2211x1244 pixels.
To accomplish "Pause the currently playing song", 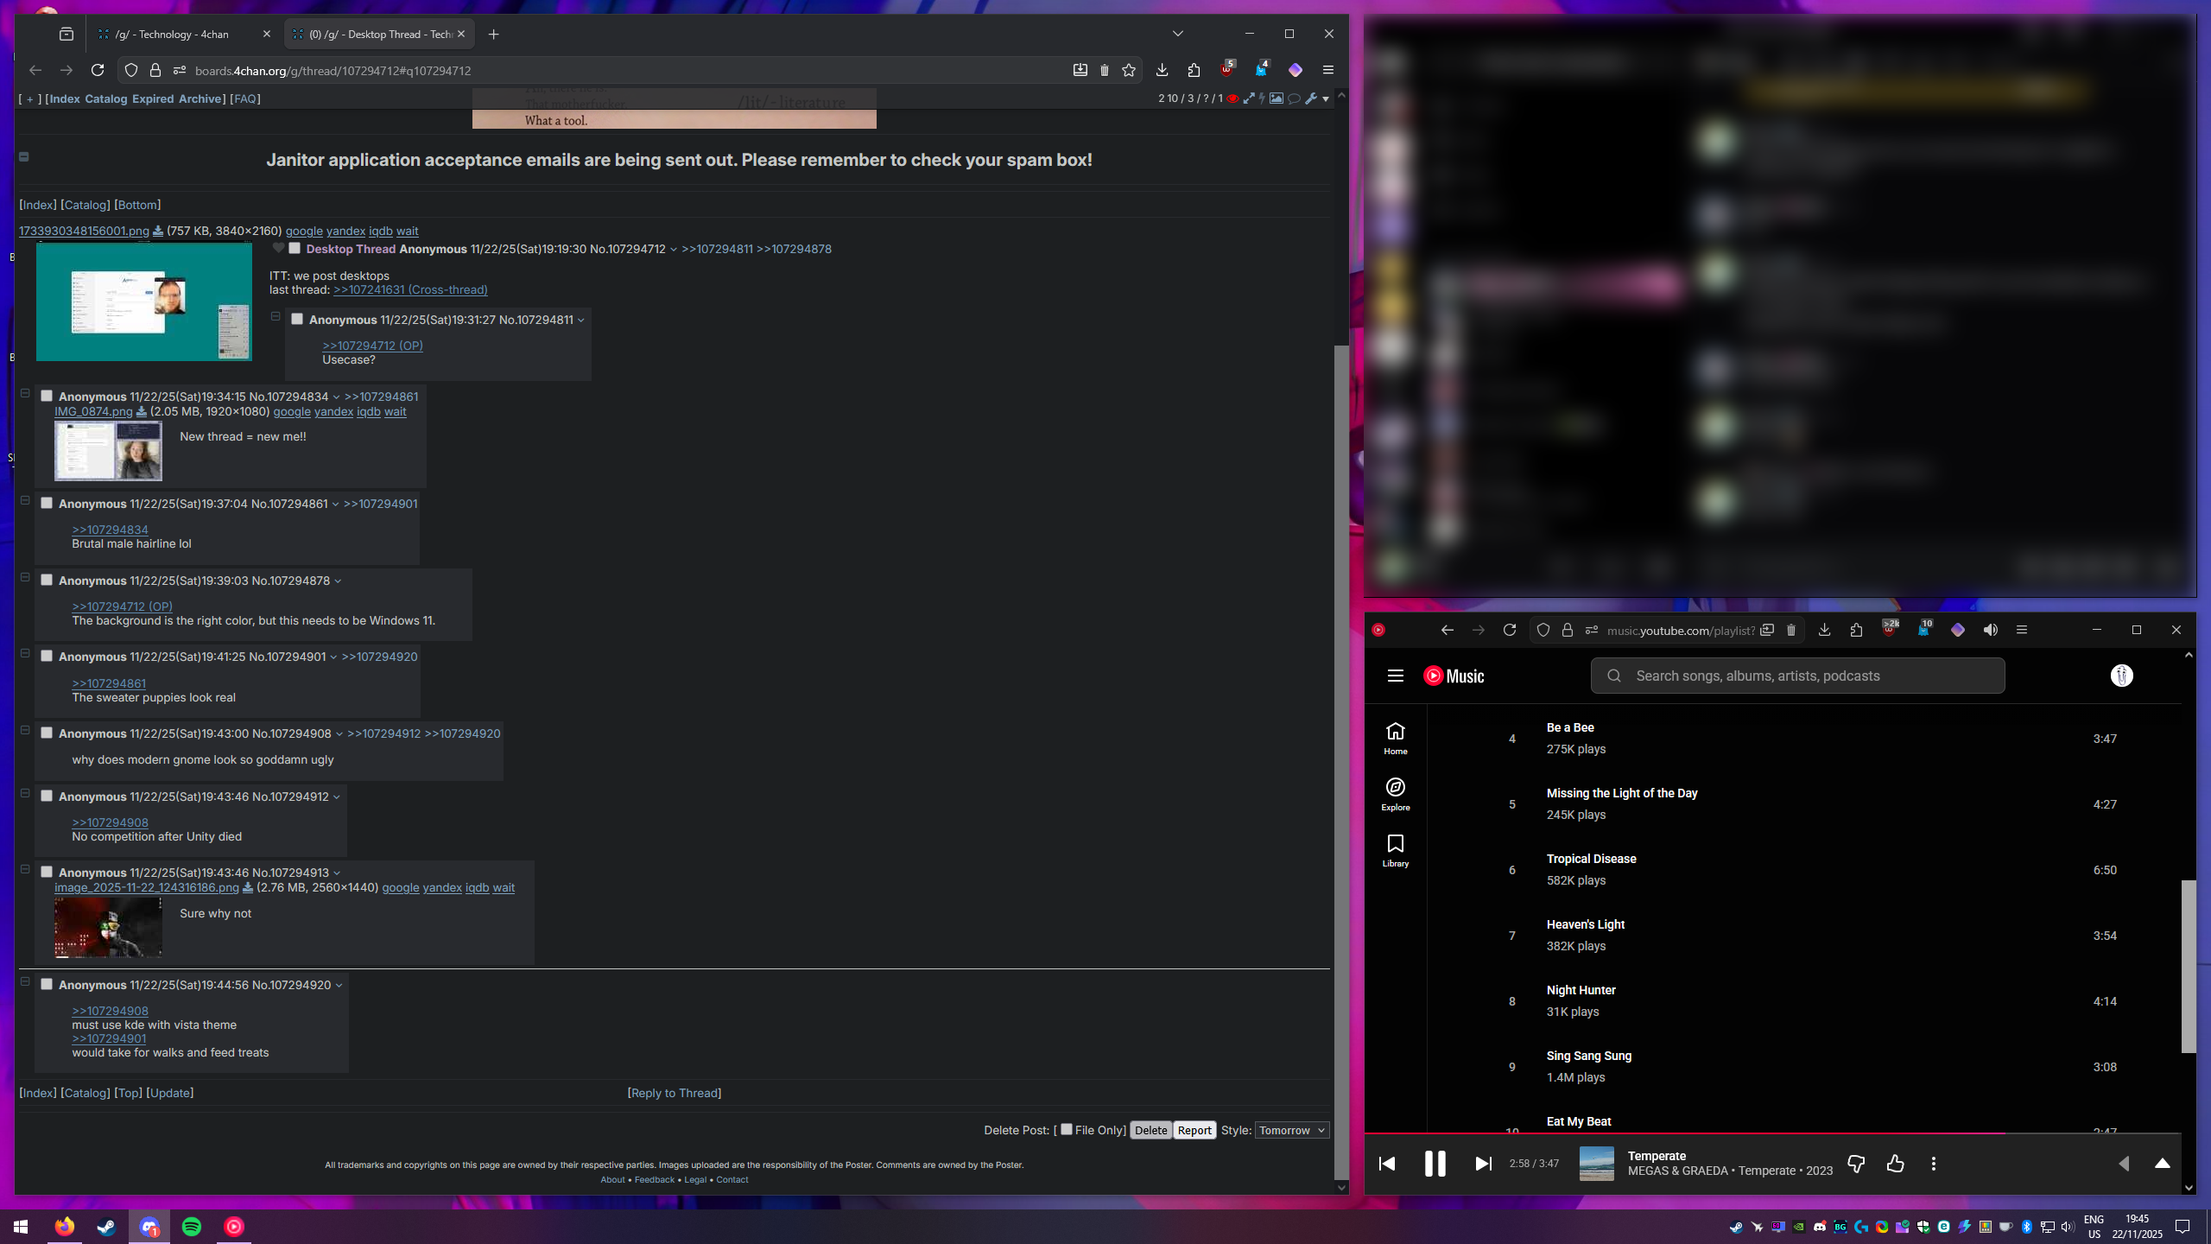I will 1435,1164.
